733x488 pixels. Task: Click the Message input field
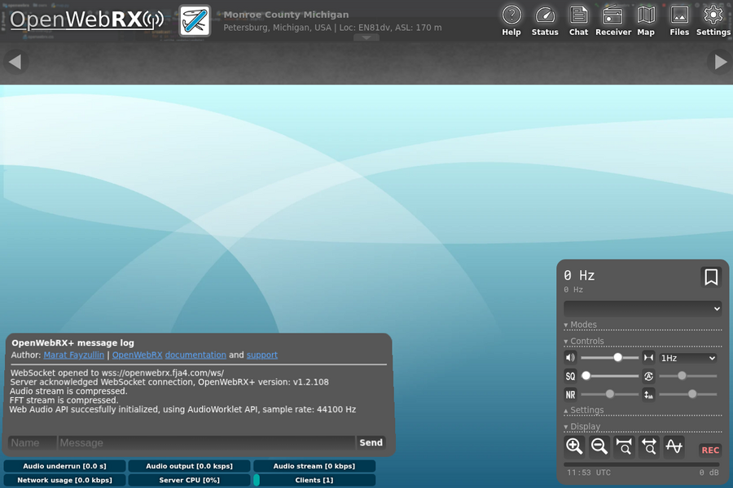(x=206, y=442)
